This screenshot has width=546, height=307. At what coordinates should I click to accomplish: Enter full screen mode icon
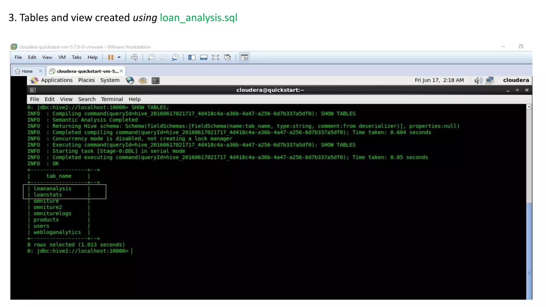click(215, 57)
